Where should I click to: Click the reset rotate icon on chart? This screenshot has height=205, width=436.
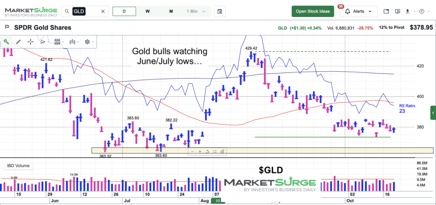[x=207, y=152]
